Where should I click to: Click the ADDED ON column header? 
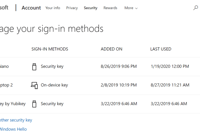111,49
